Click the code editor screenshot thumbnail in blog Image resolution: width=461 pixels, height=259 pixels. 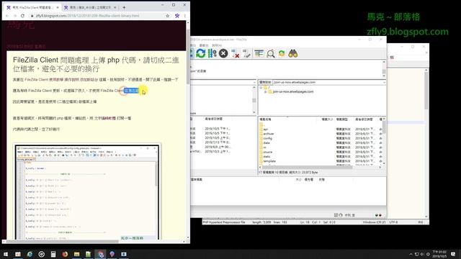[x=87, y=191]
